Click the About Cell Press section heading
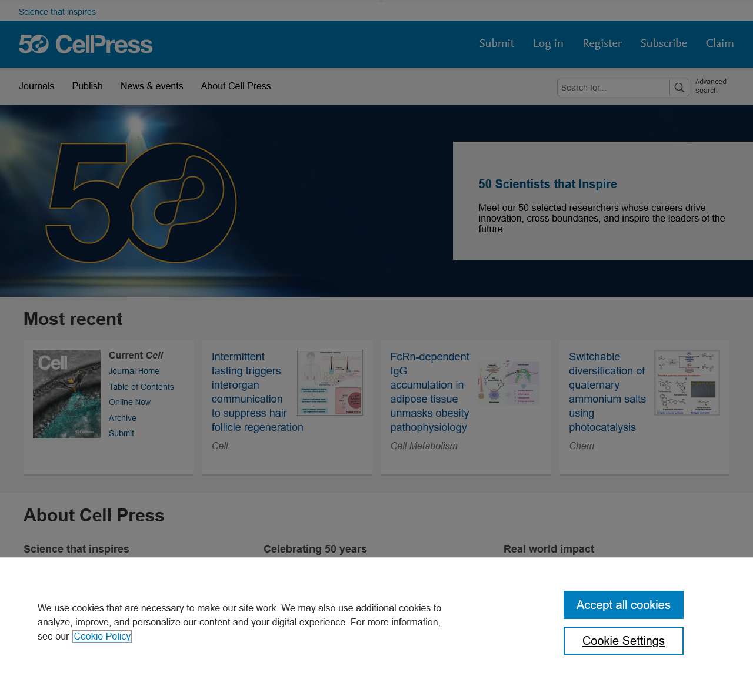Screen dimensions: 753x686 [x=94, y=515]
